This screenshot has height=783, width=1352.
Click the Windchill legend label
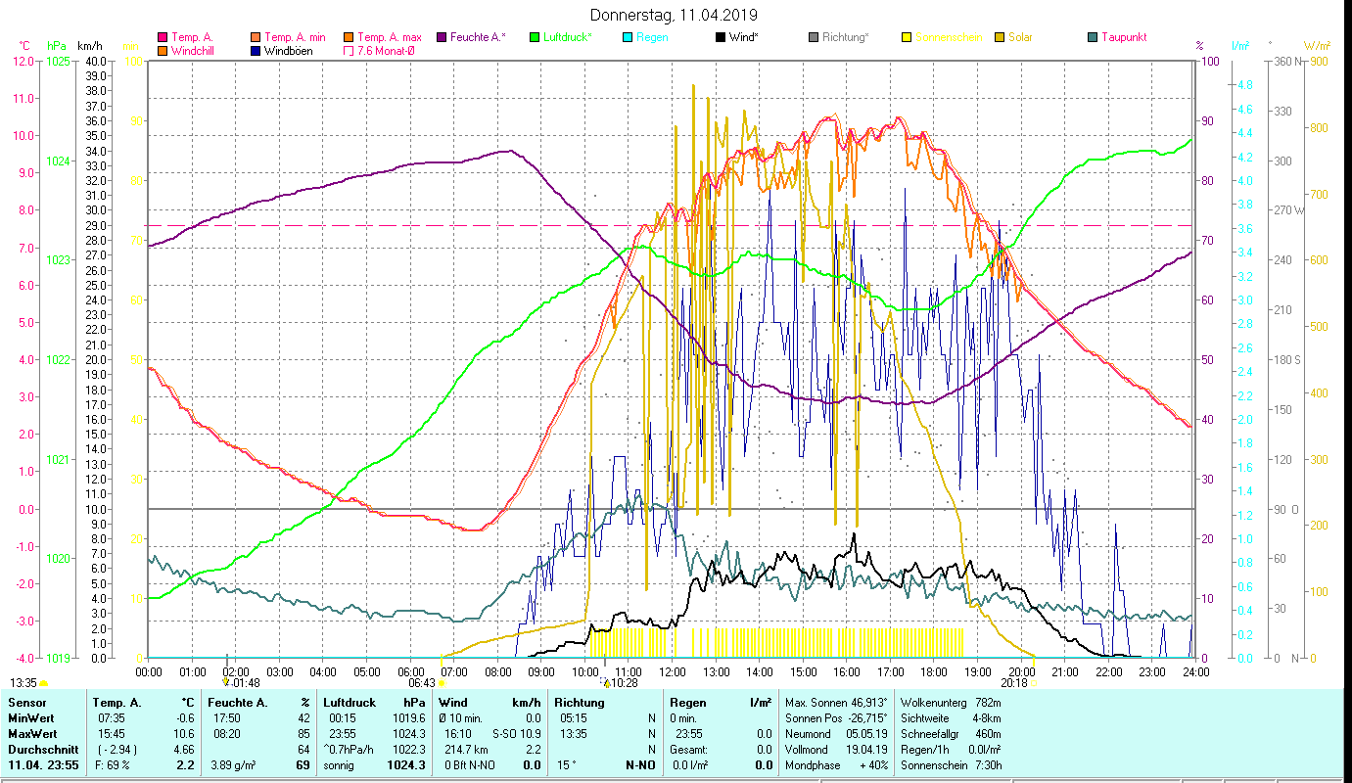[x=194, y=51]
